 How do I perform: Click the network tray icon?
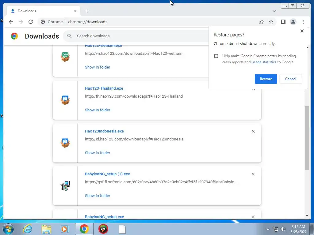276,229
